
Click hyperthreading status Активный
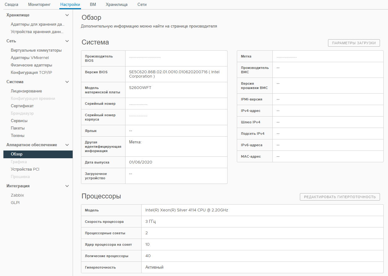[154, 267]
